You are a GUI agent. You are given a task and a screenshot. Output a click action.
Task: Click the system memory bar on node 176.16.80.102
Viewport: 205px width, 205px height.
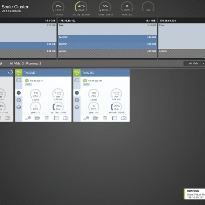click(107, 54)
